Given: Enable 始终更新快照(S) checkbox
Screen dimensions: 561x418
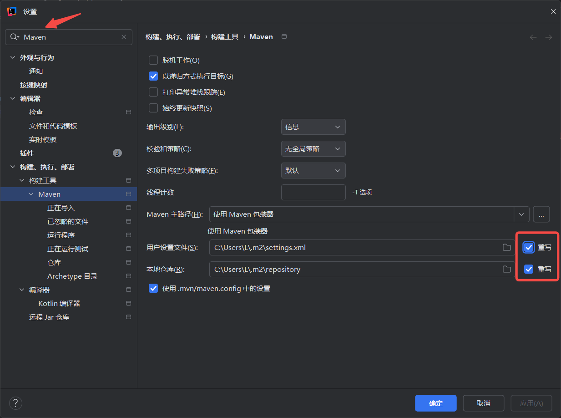Looking at the screenshot, I should tap(153, 108).
